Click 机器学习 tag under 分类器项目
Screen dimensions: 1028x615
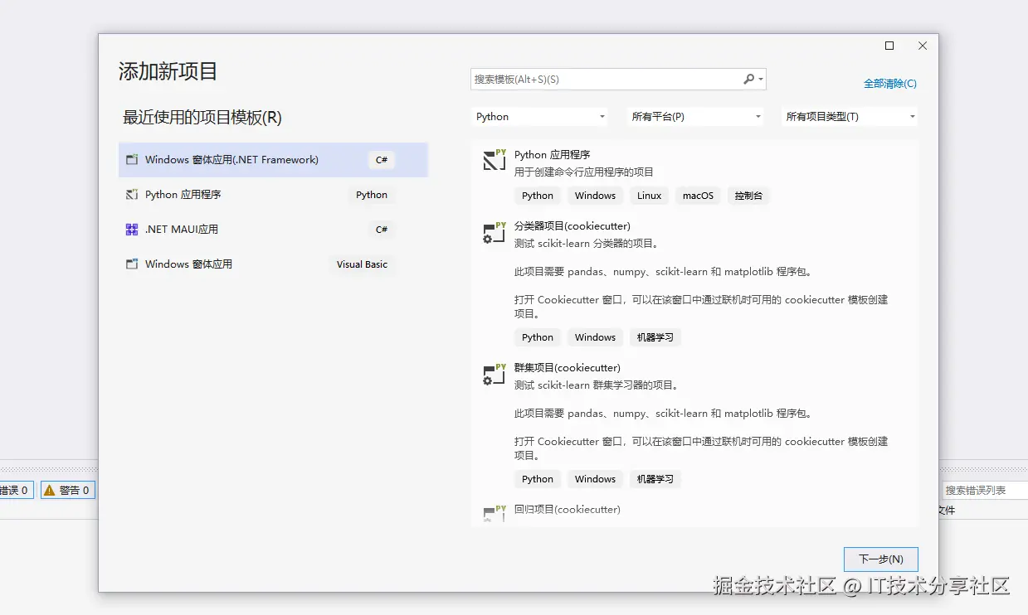pyautogui.click(x=655, y=337)
